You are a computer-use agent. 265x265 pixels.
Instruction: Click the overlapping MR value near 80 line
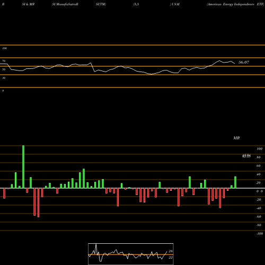(246, 156)
